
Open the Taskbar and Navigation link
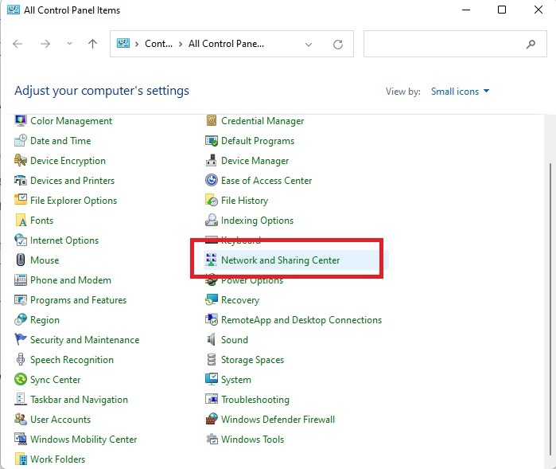79,399
